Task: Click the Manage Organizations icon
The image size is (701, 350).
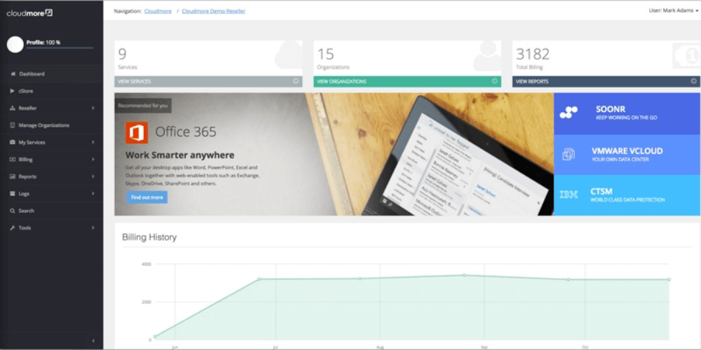Action: pos(13,125)
